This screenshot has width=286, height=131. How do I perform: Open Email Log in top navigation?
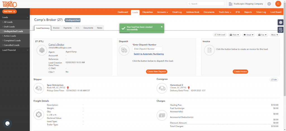click(x=177, y=12)
